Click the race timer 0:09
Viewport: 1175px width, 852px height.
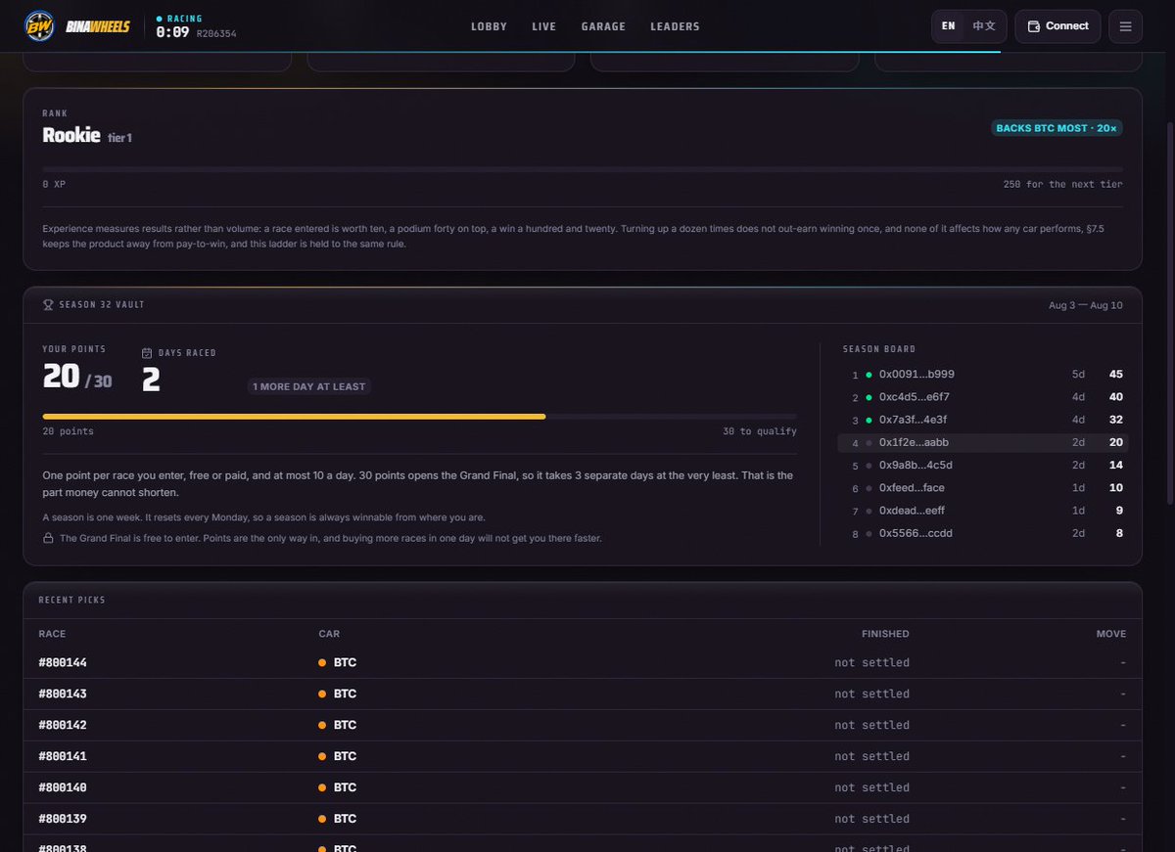click(x=172, y=32)
